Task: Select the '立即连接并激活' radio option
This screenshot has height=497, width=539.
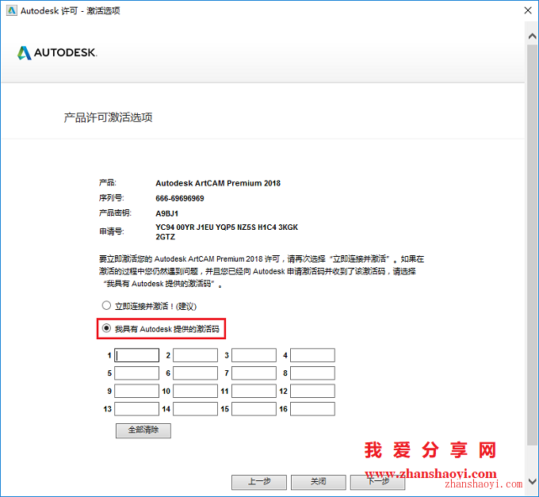Action: [x=106, y=305]
